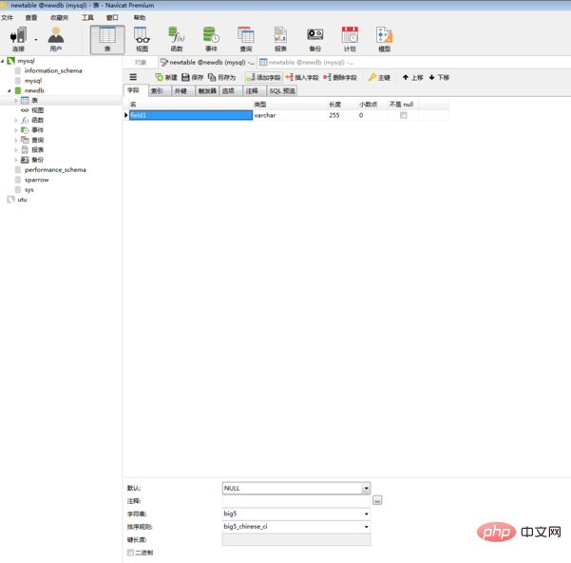This screenshot has height=563, width=571.
Task: Move field down with 下移 arrow
Action: click(439, 77)
